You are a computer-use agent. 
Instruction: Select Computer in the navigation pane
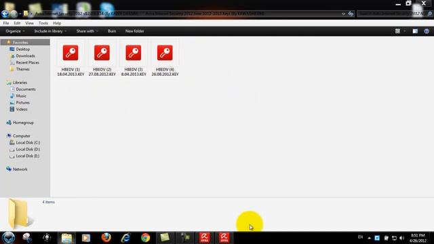(x=21, y=136)
